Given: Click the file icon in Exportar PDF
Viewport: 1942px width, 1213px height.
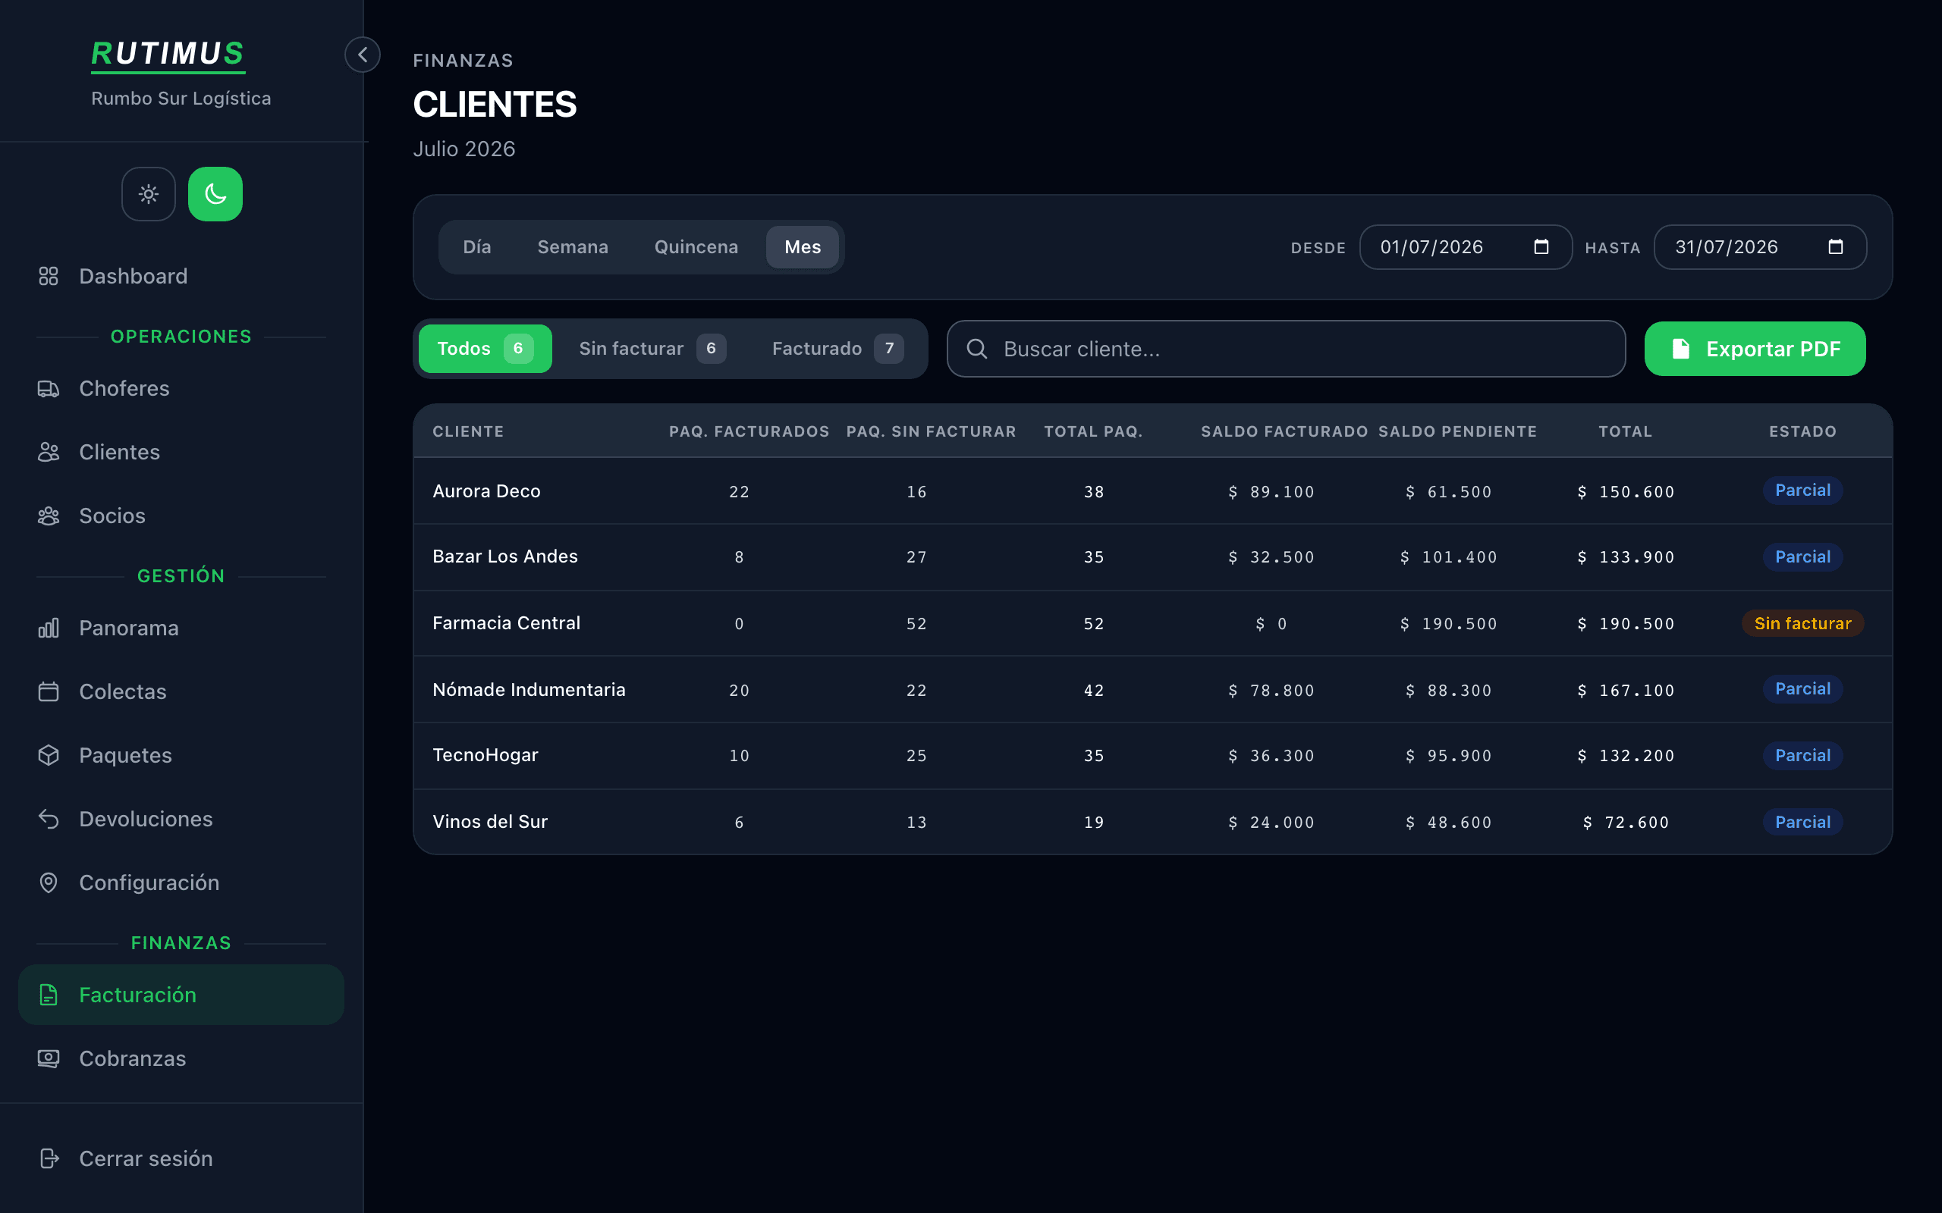Looking at the screenshot, I should tap(1680, 349).
